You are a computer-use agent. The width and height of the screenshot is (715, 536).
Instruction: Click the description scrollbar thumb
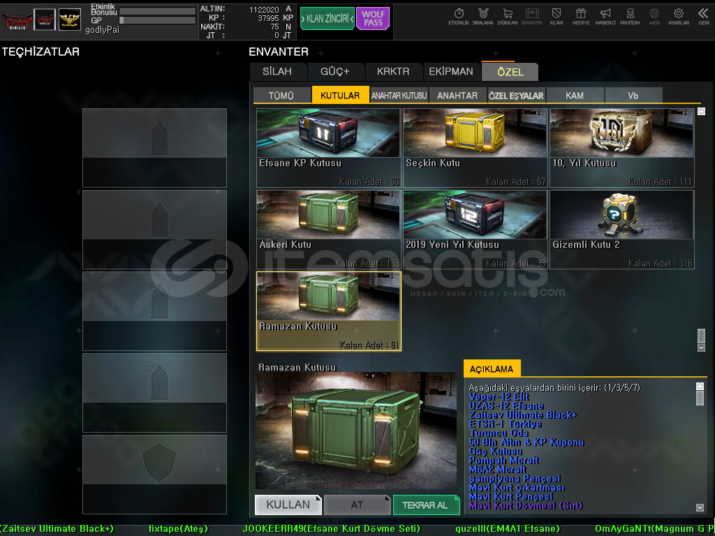[x=700, y=398]
